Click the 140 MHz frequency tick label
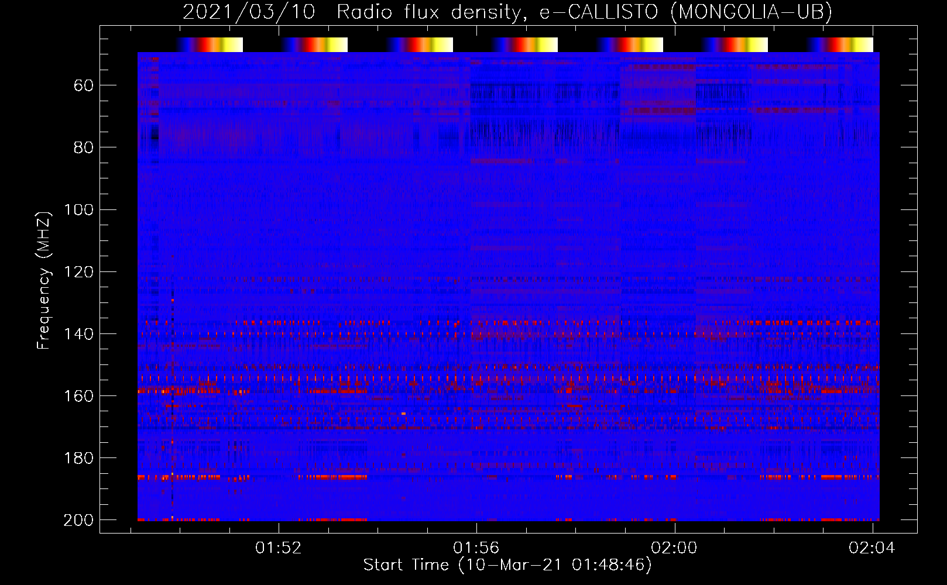Viewport: 947px width, 585px height. pyautogui.click(x=78, y=334)
